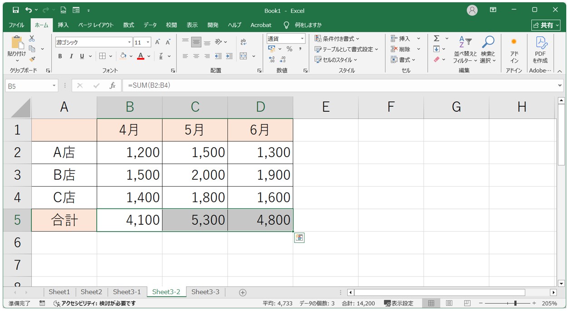Increase font size with larger A icon
569x311 pixels.
(x=157, y=42)
